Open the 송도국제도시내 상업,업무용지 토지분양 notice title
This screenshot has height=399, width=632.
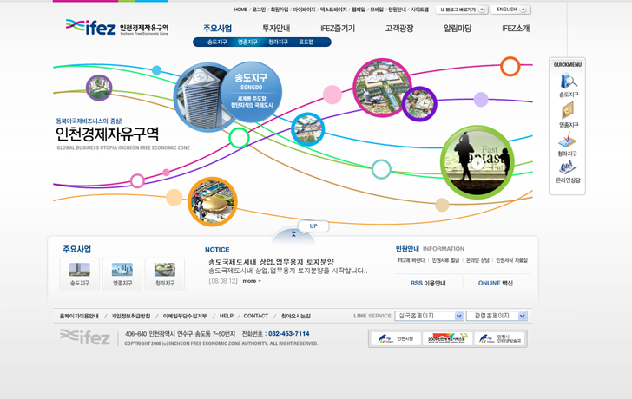[x=271, y=262]
